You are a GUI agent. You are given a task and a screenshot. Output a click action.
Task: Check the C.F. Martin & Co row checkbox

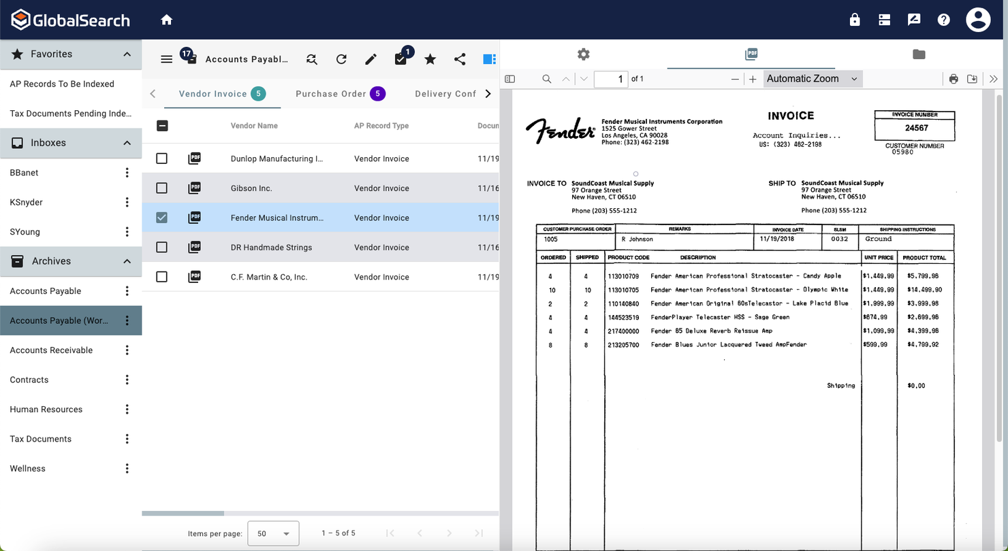(161, 277)
